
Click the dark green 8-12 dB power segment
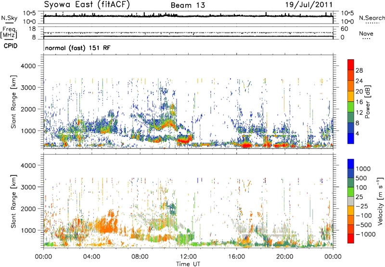coord(351,118)
